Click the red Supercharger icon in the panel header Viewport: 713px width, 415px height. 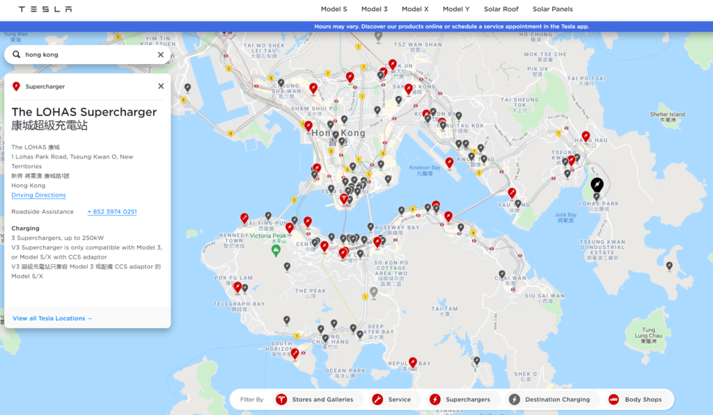tap(17, 86)
